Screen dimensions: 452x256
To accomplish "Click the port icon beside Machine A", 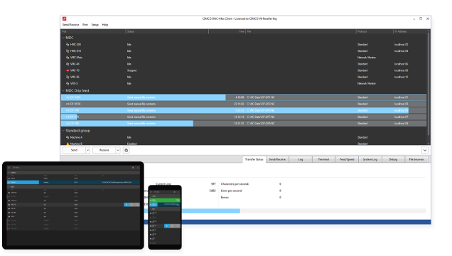I will coord(68,137).
